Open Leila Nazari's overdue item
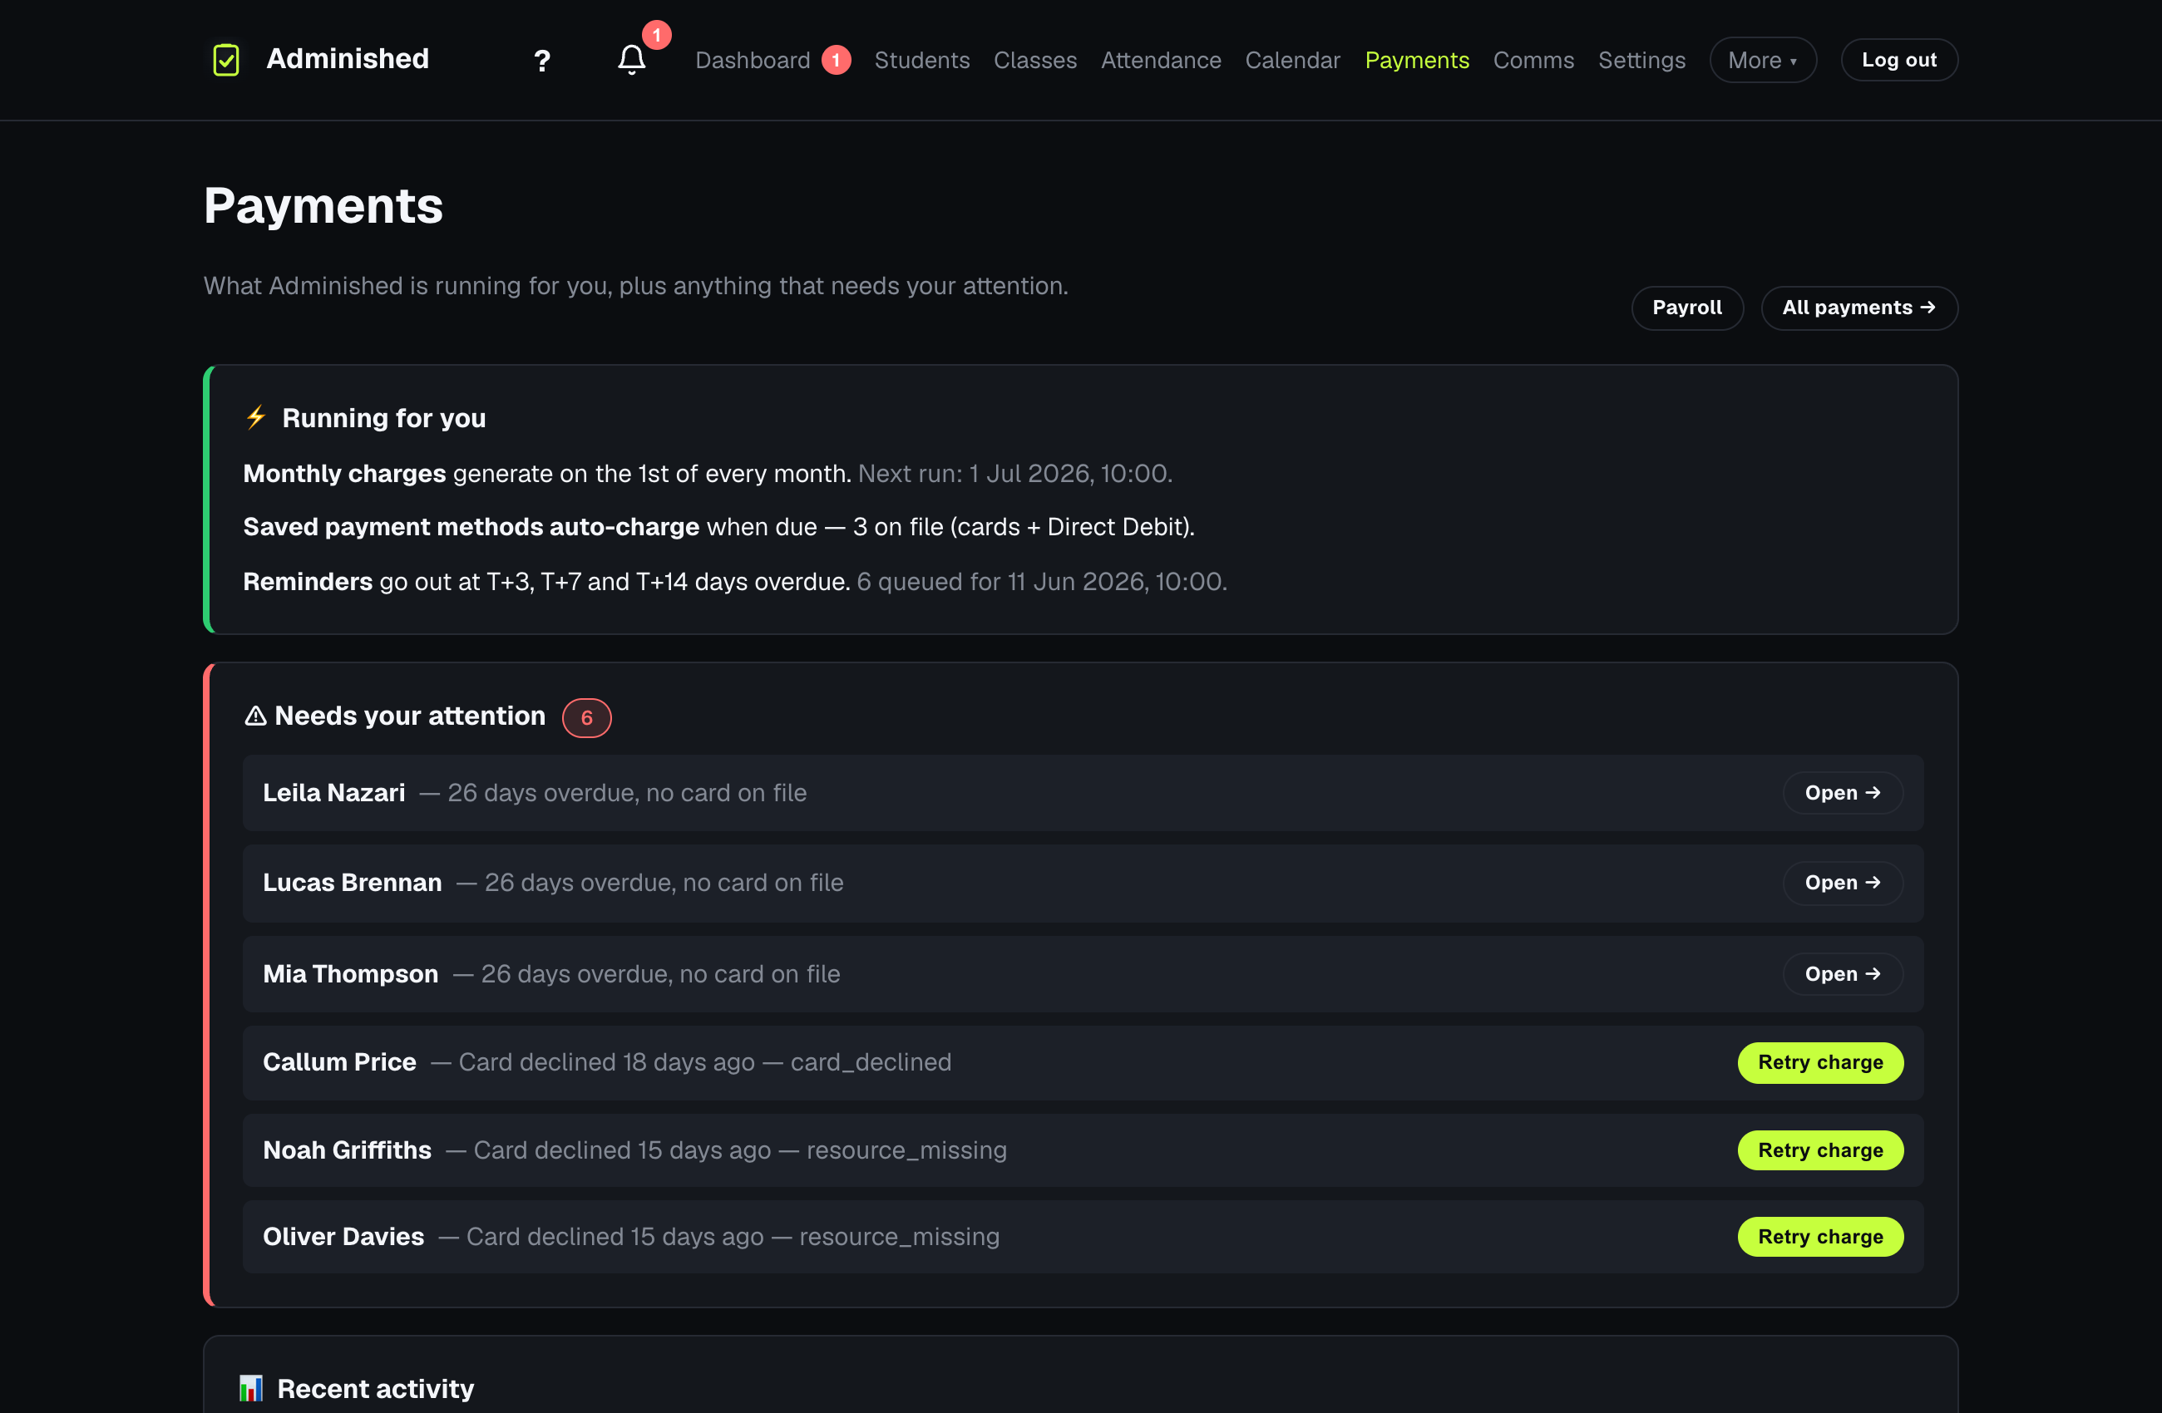This screenshot has height=1413, width=2162. pyautogui.click(x=1842, y=793)
